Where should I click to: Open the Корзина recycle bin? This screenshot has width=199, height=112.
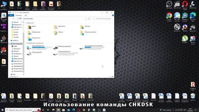(x=193, y=97)
